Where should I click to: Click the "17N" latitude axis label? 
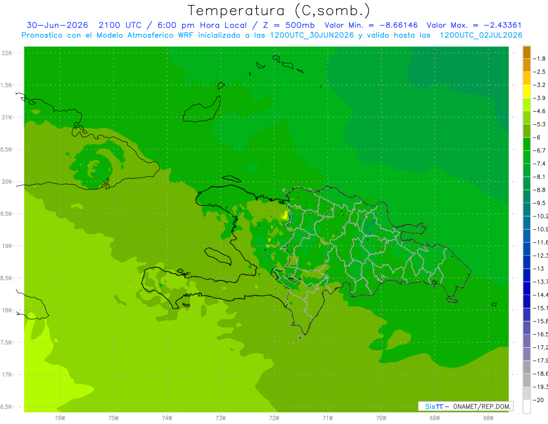pos(7,375)
